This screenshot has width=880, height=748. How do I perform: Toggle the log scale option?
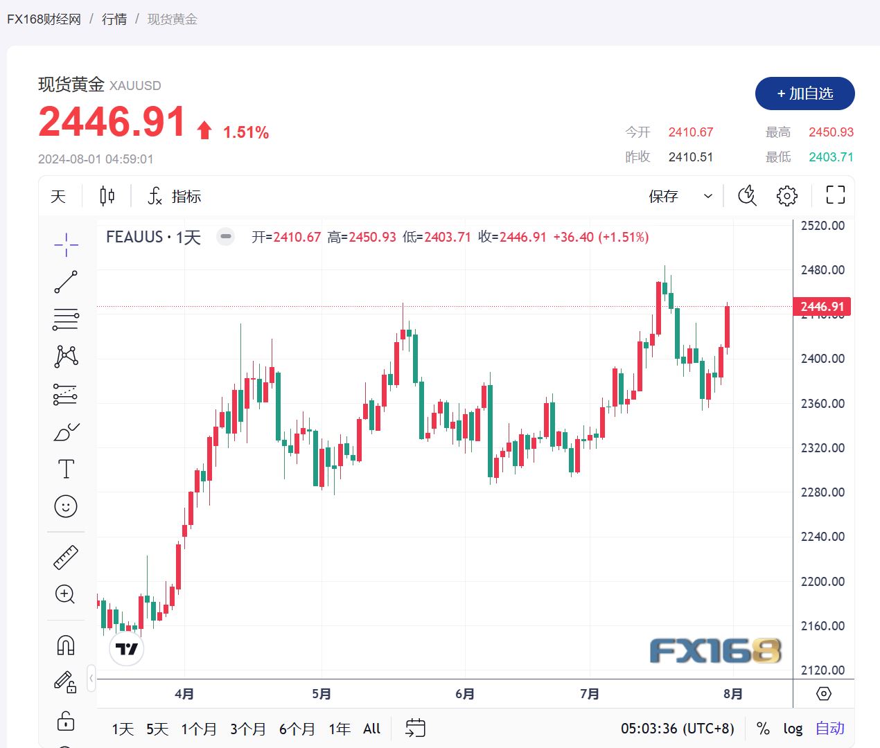(x=793, y=729)
